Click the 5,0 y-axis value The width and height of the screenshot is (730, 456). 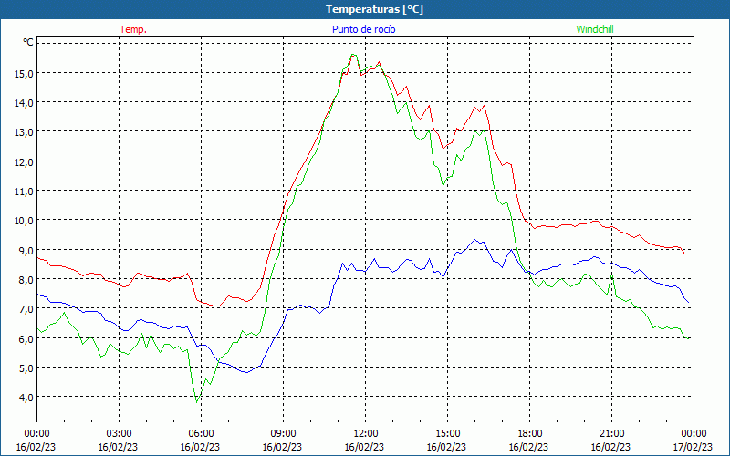[x=26, y=368]
